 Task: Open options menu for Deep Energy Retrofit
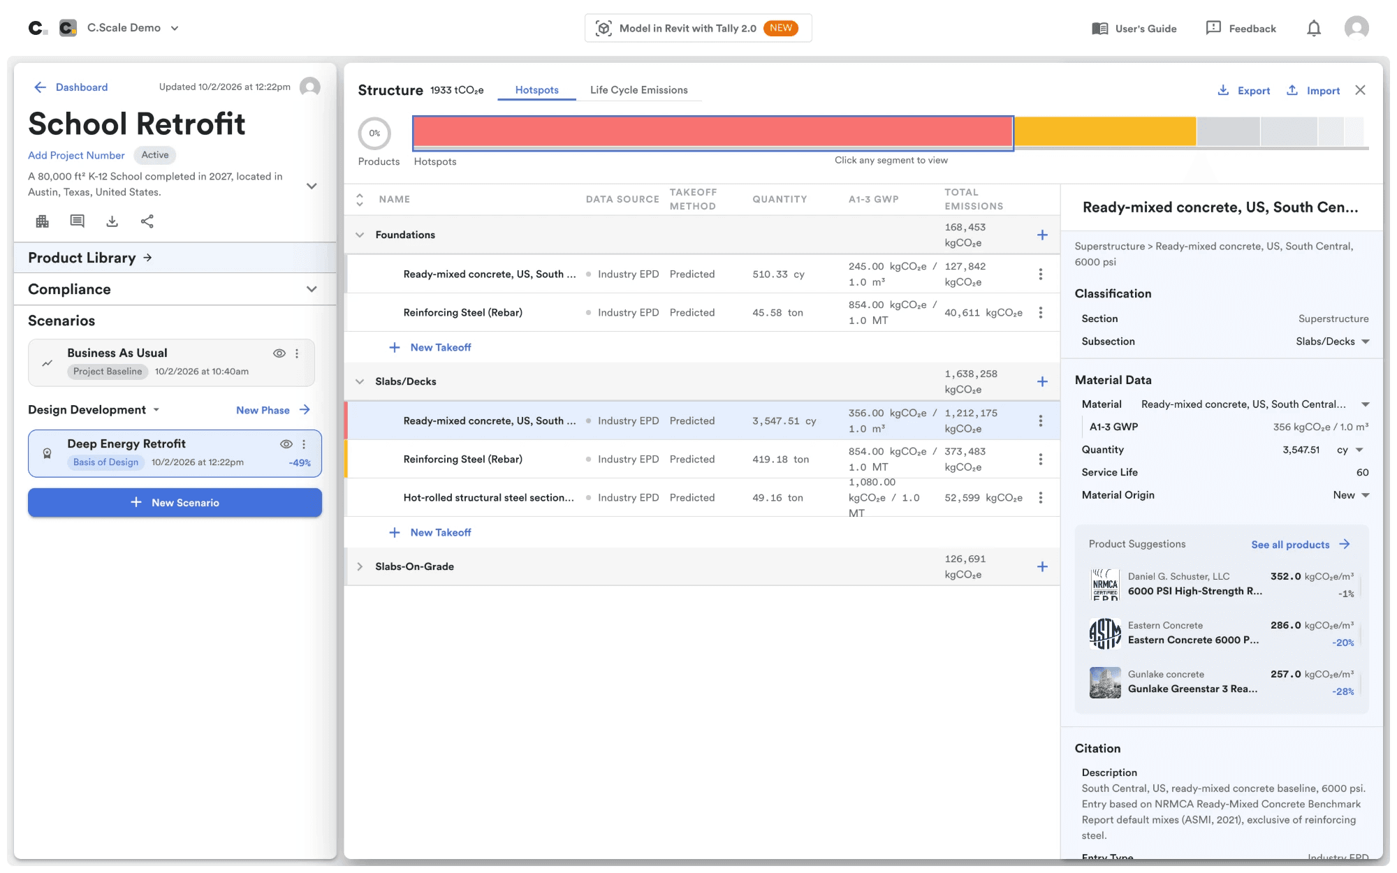(304, 444)
